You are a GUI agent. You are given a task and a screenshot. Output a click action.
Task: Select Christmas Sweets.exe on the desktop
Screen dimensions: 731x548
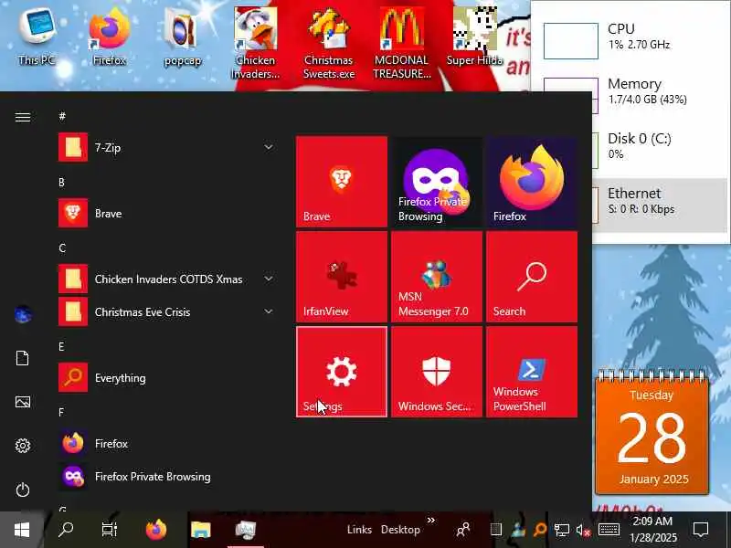(x=329, y=43)
